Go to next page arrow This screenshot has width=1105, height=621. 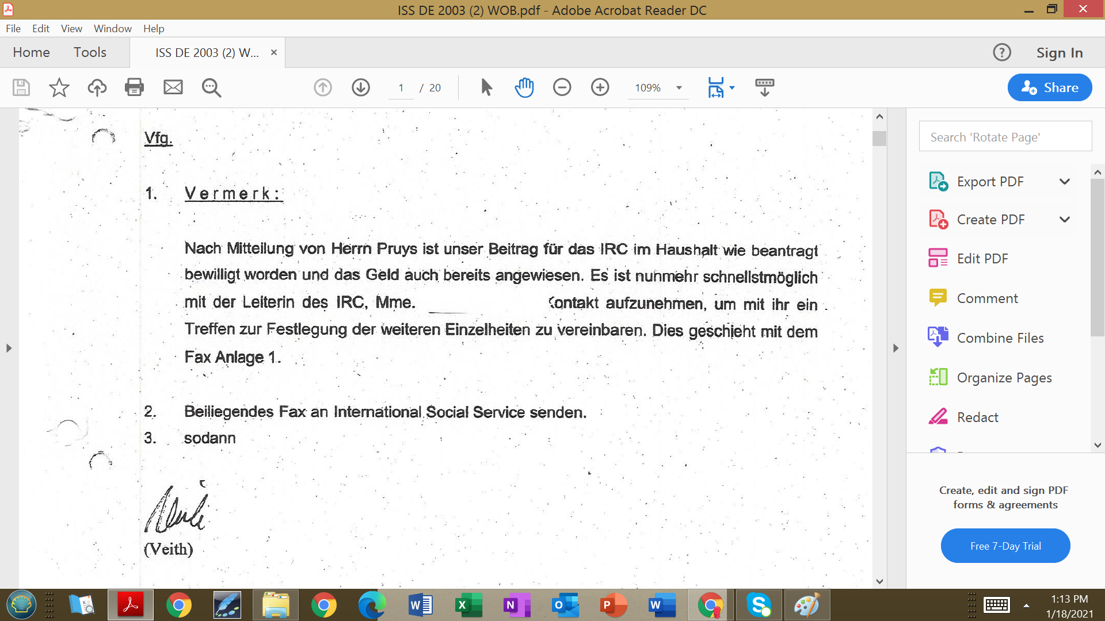pyautogui.click(x=361, y=87)
